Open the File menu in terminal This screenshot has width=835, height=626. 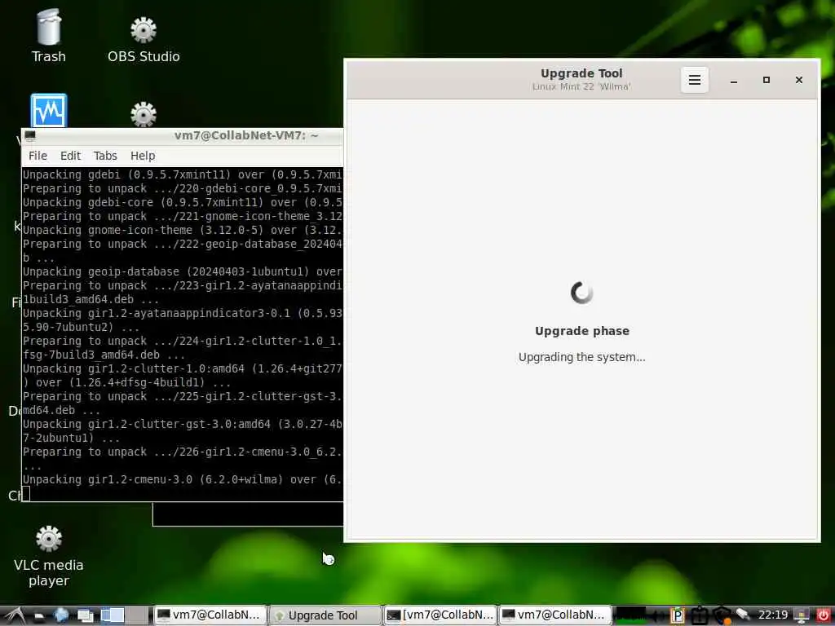pos(38,156)
